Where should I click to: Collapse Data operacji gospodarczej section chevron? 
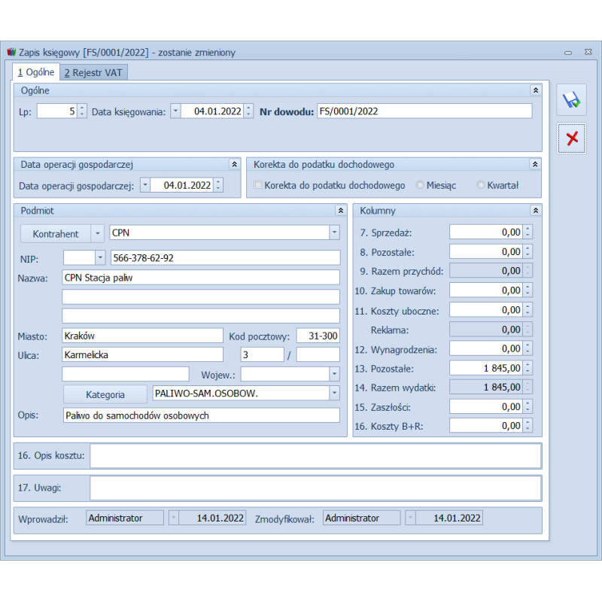pyautogui.click(x=233, y=164)
